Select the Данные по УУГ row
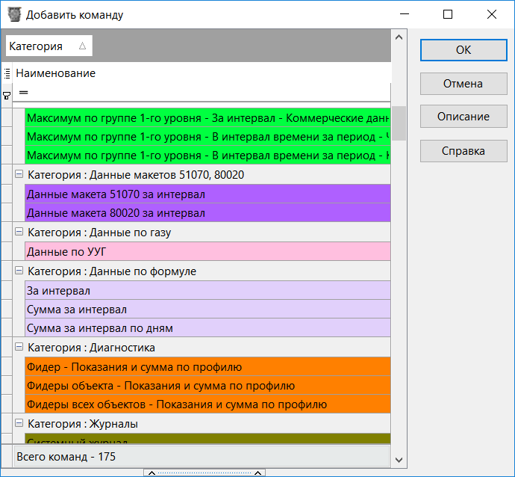This screenshot has height=477, width=515. click(207, 252)
